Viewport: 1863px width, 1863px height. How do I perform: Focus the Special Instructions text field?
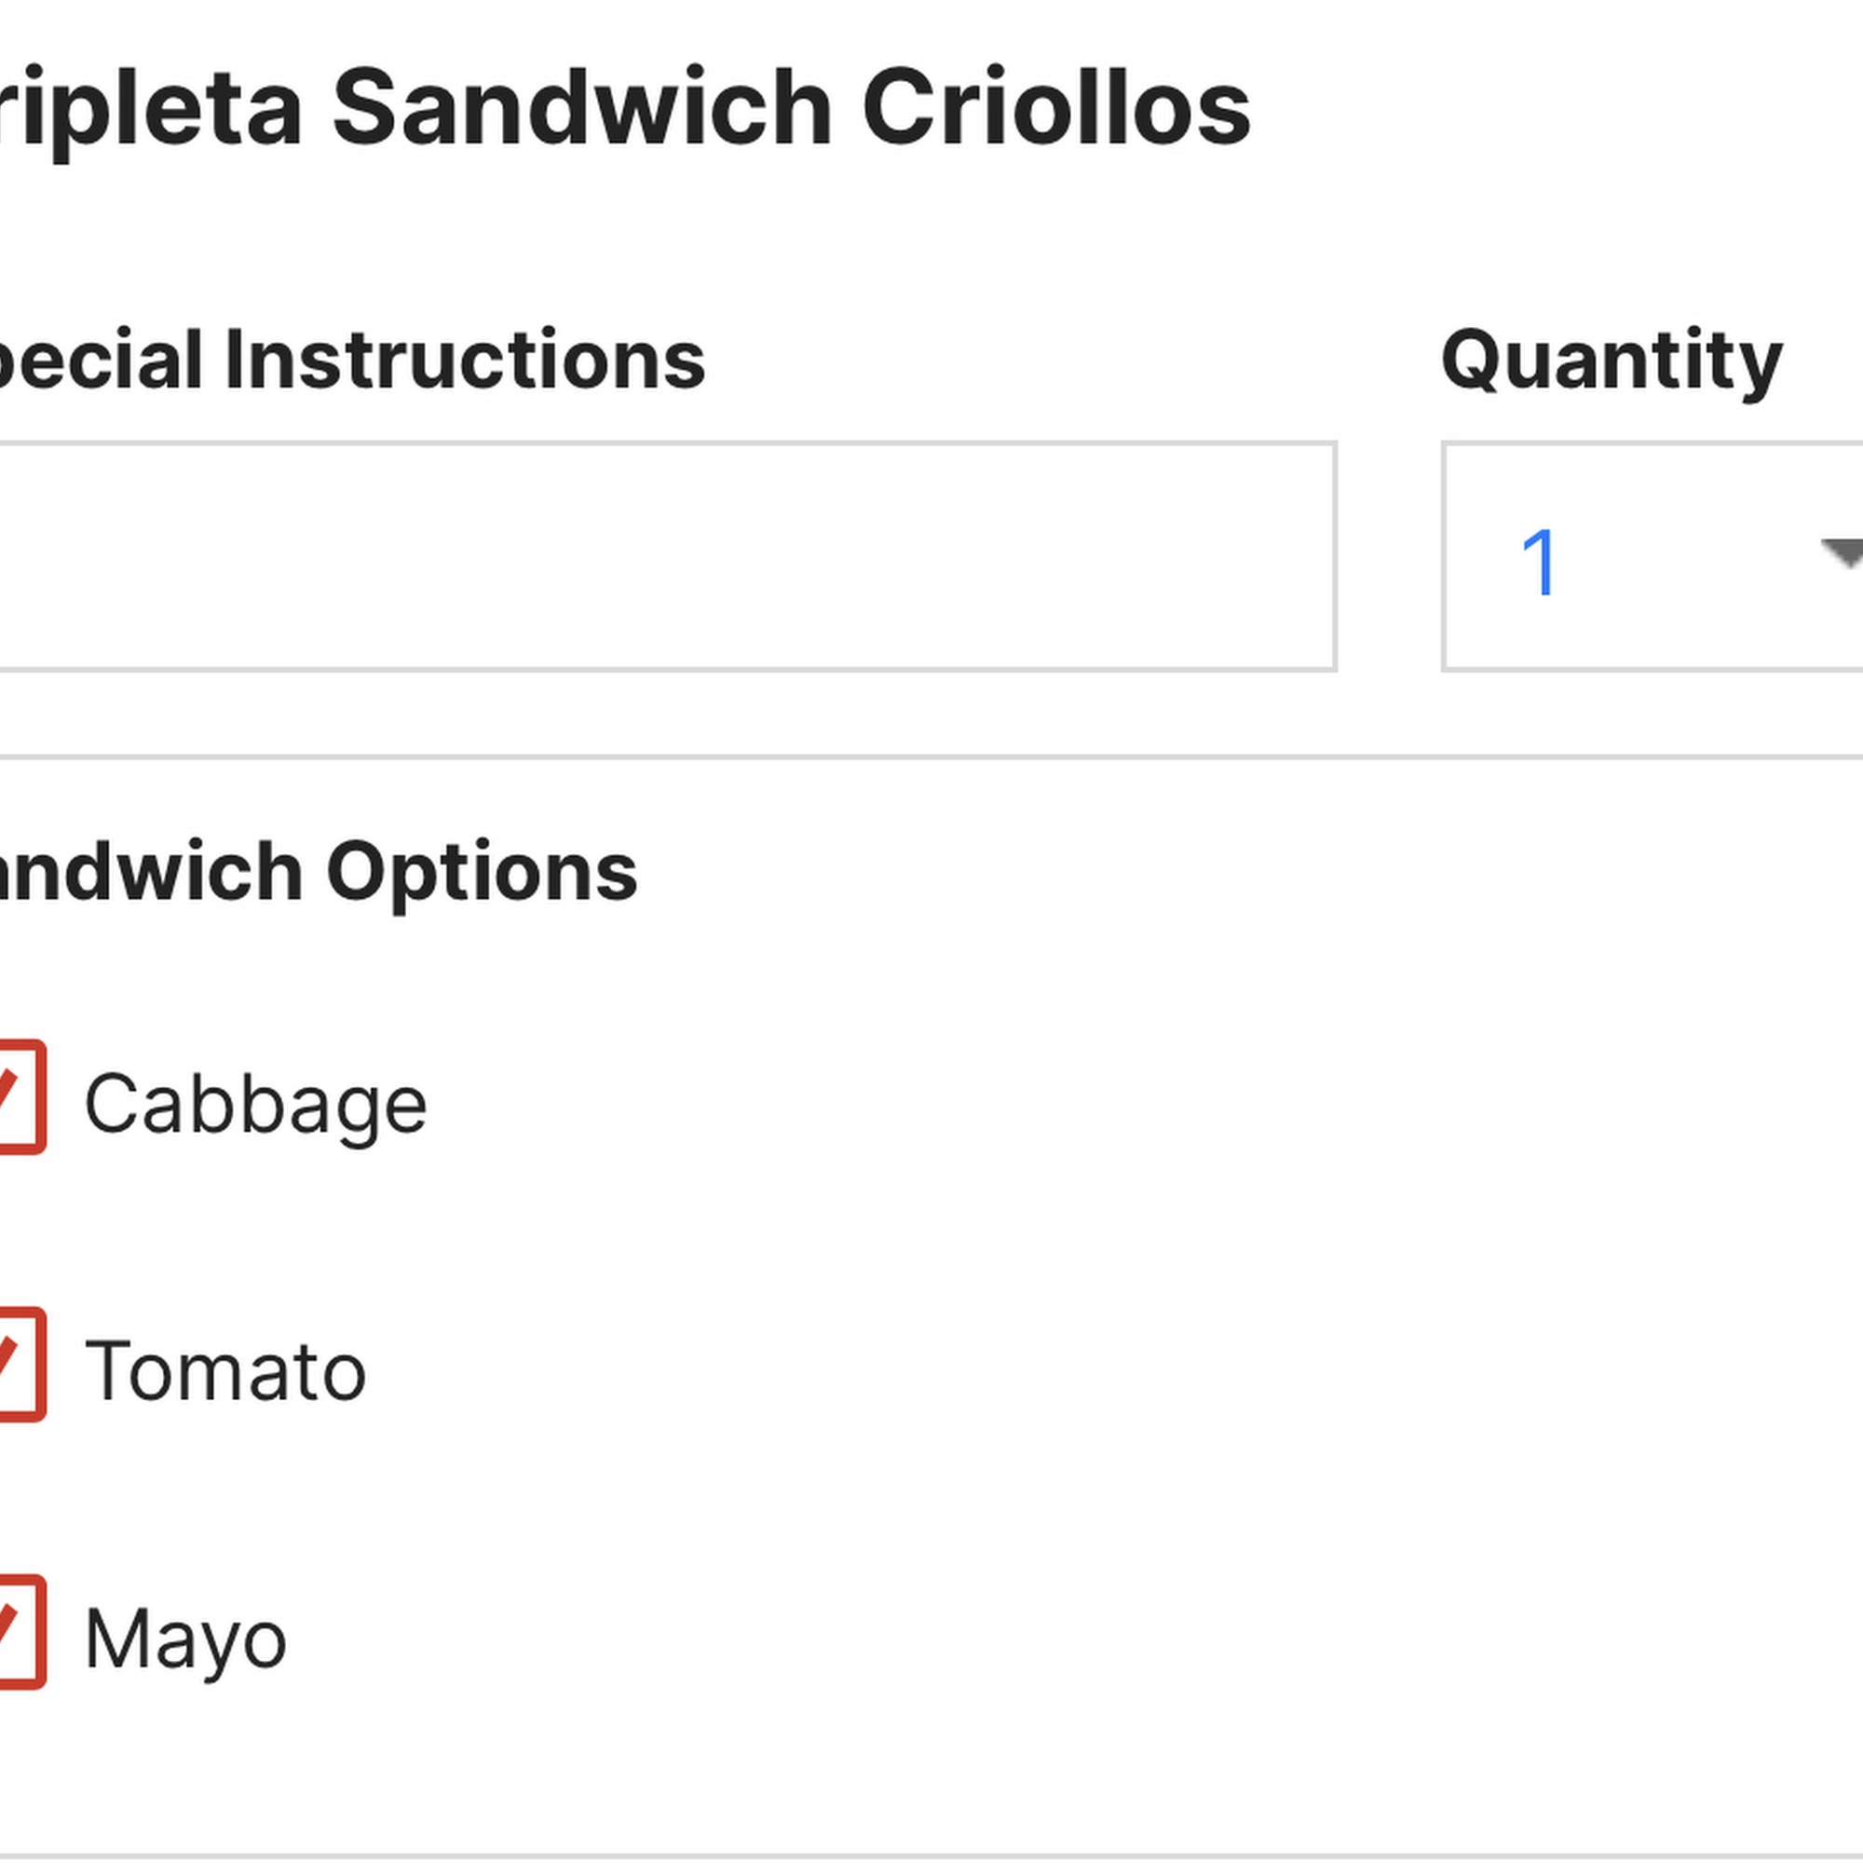[665, 556]
